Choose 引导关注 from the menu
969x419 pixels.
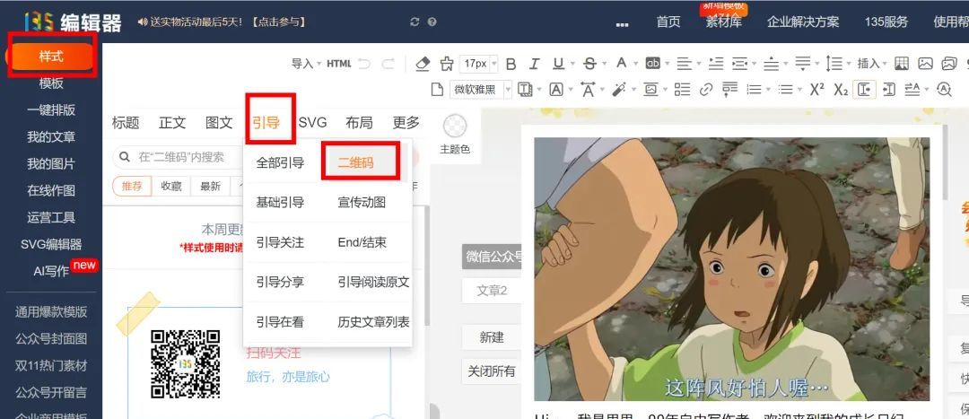pos(280,242)
